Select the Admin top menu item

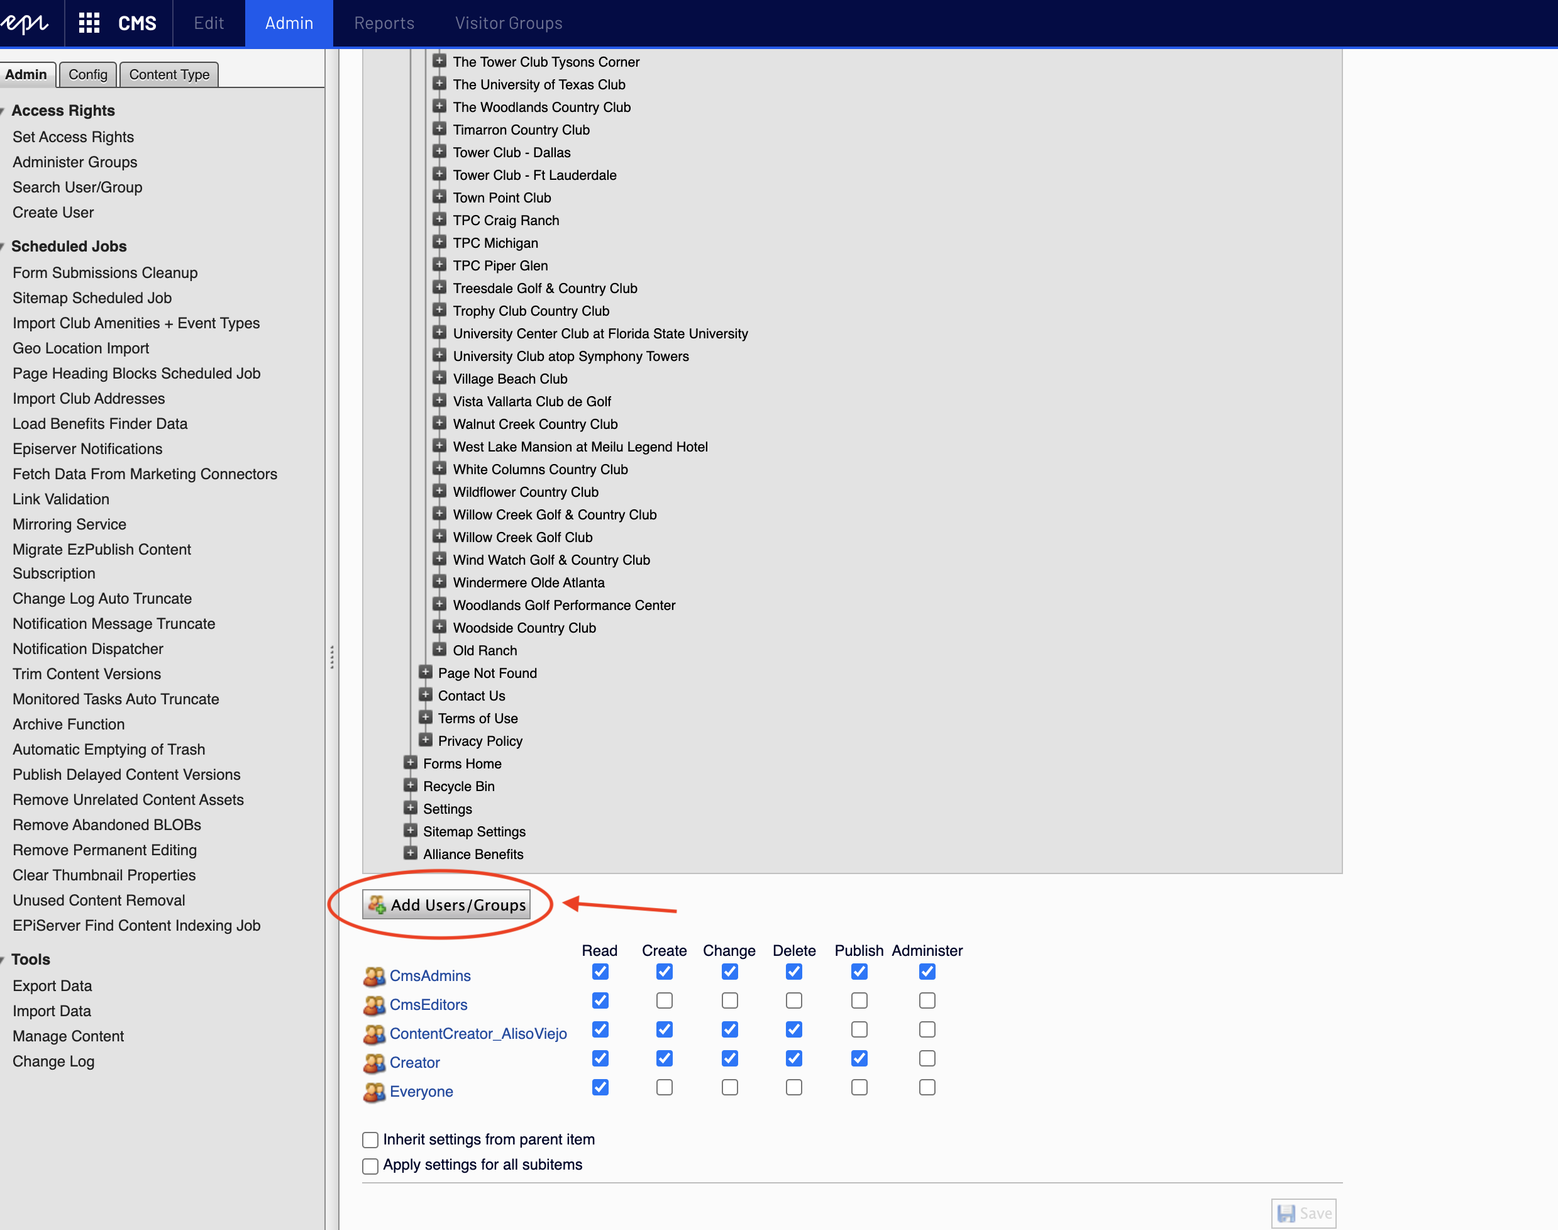coord(289,23)
